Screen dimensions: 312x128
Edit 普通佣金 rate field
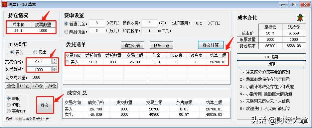click(97, 23)
